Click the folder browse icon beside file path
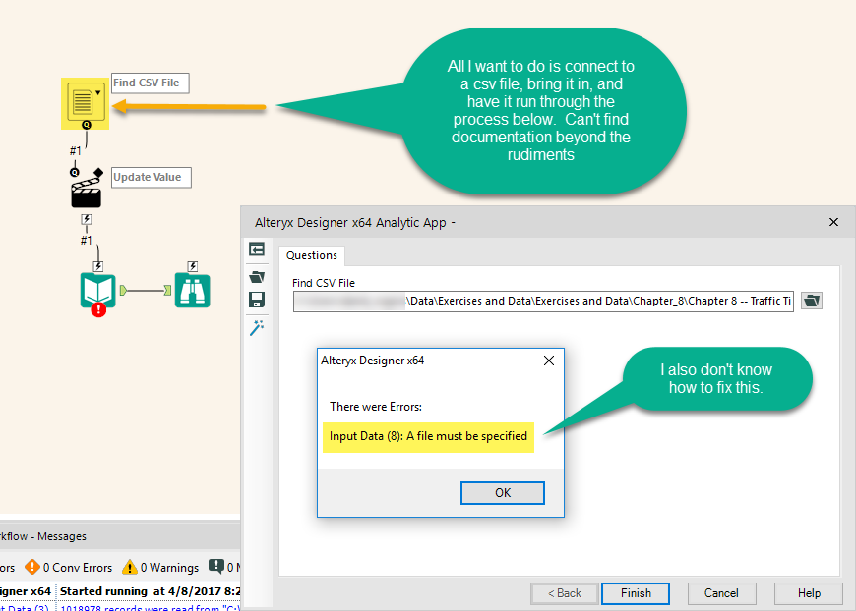 811,301
